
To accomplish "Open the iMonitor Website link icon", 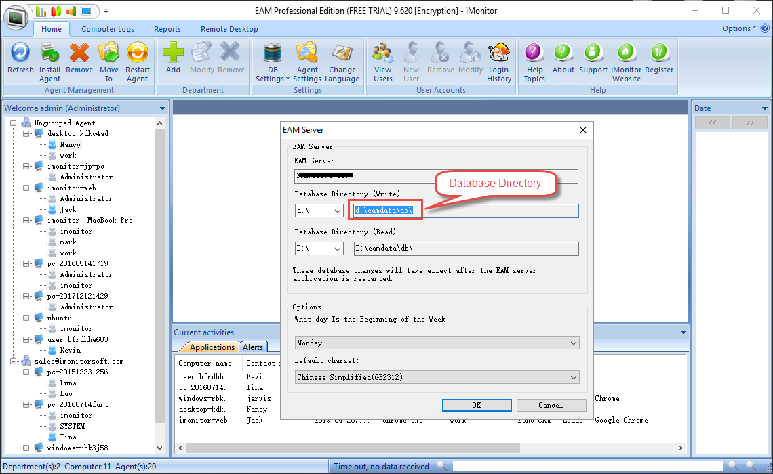I will tap(626, 52).
